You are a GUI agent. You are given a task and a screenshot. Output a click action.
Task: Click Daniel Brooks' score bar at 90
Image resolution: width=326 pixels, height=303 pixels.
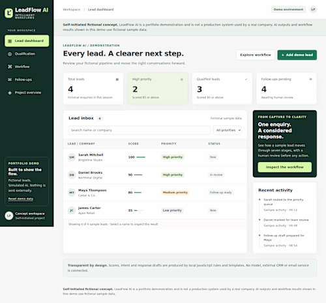click(138, 175)
